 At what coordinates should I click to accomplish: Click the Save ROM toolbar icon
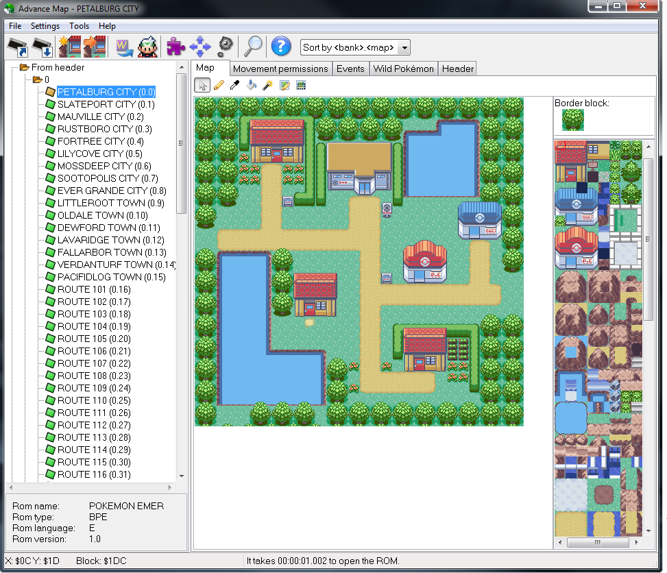coord(41,47)
